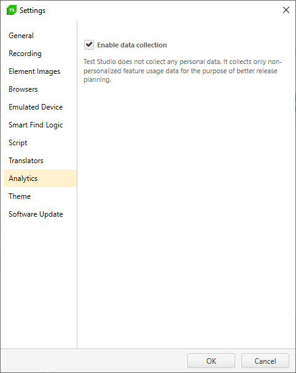Click the Settings window title
This screenshot has height=373, width=296.
[x=33, y=10]
